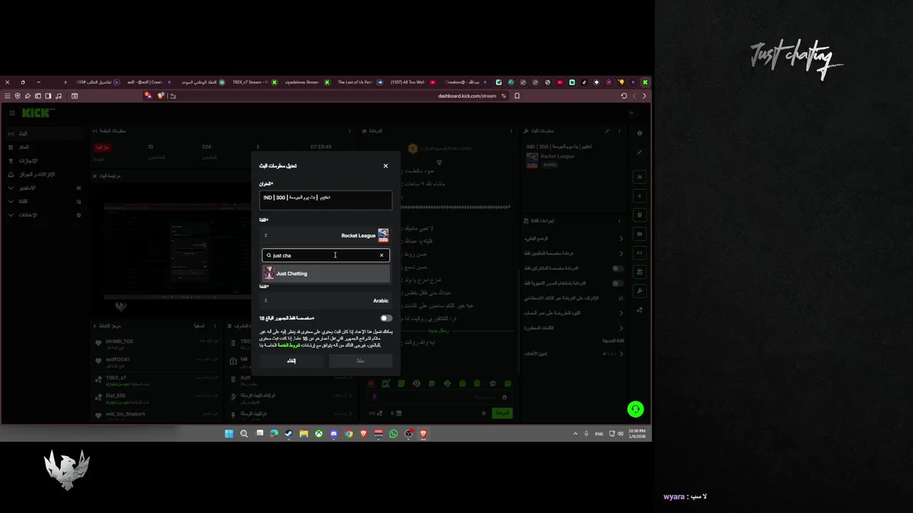Open the Arabic language dropdown
Viewport: 913px width, 513px height.
tap(326, 301)
